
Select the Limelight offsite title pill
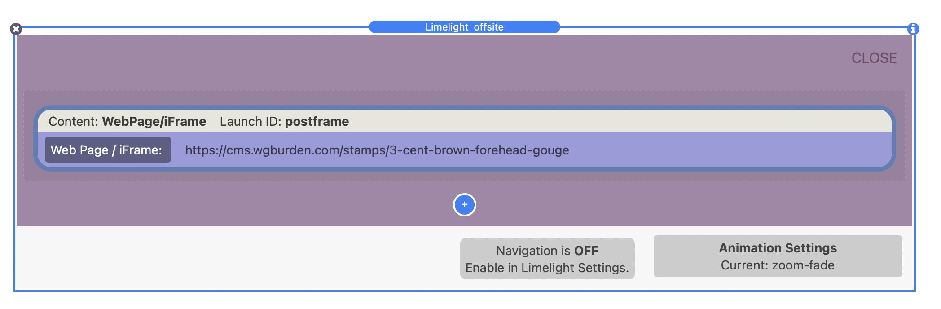click(465, 27)
